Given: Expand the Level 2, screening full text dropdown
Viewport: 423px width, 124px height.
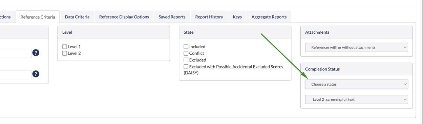Looking at the screenshot, I should point(356,99).
